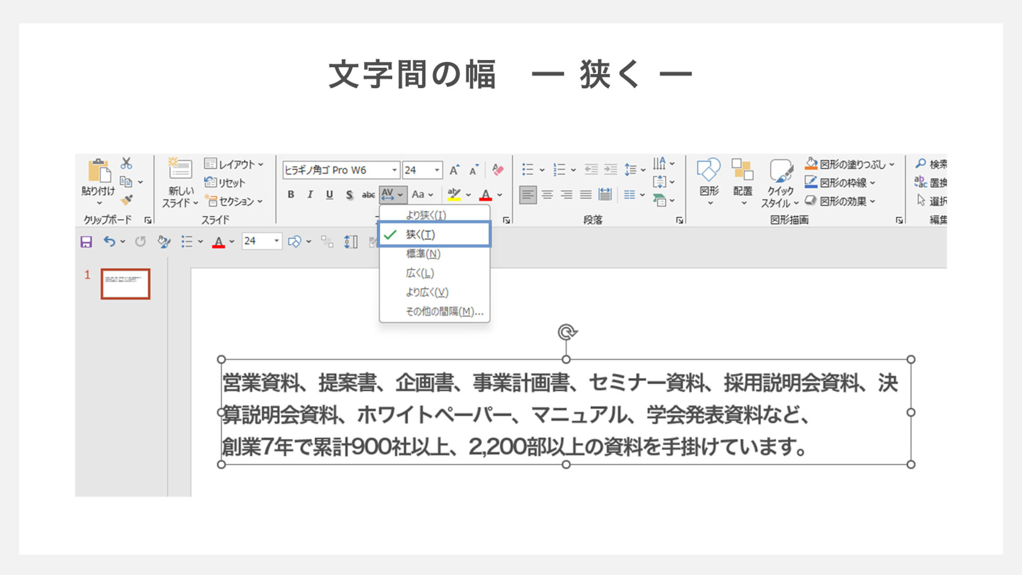Screen dimensions: 1022x575
Task: Choose 標準 spacing option
Action: pyautogui.click(x=434, y=254)
